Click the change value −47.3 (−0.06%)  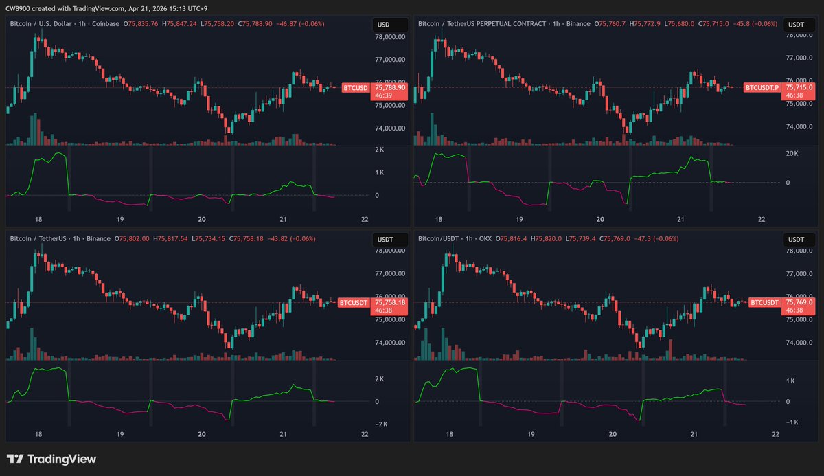click(x=655, y=239)
